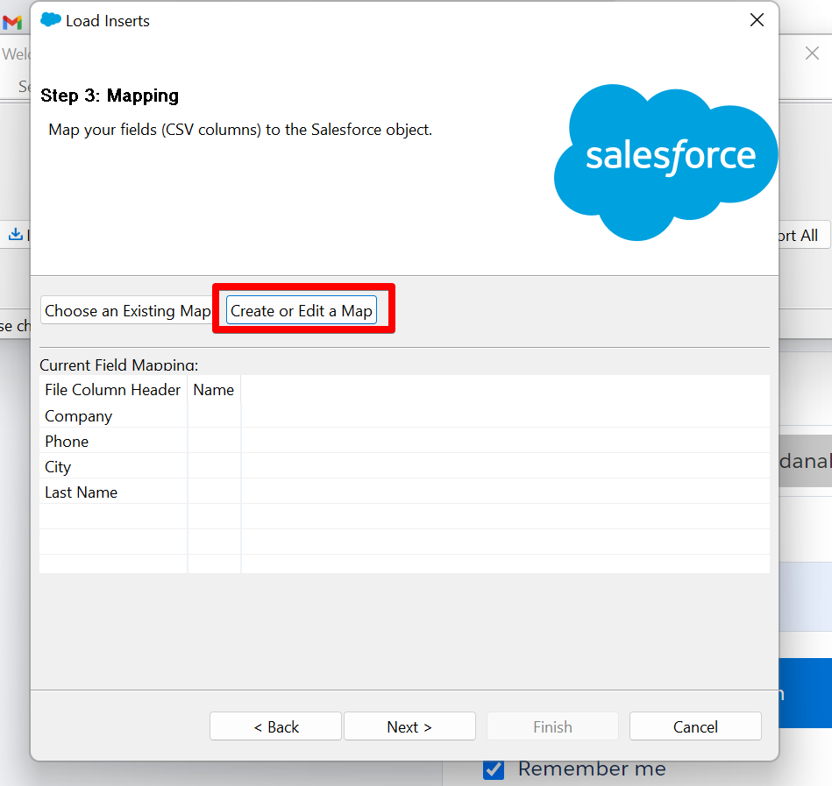Click the import/download icon on the left edge
Image resolution: width=832 pixels, height=786 pixels.
15,234
